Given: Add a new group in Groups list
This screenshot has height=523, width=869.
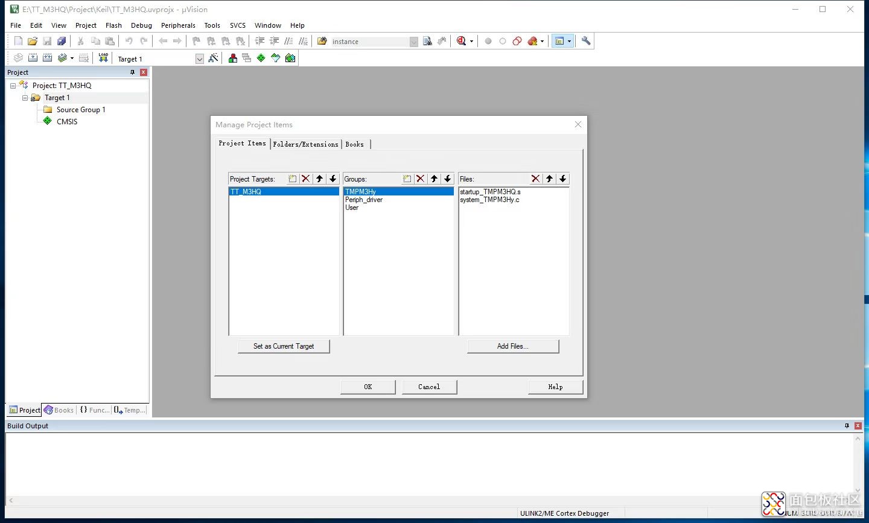Looking at the screenshot, I should (x=407, y=179).
